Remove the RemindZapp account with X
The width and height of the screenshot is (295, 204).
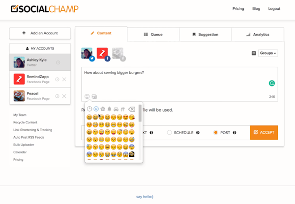[64, 79]
